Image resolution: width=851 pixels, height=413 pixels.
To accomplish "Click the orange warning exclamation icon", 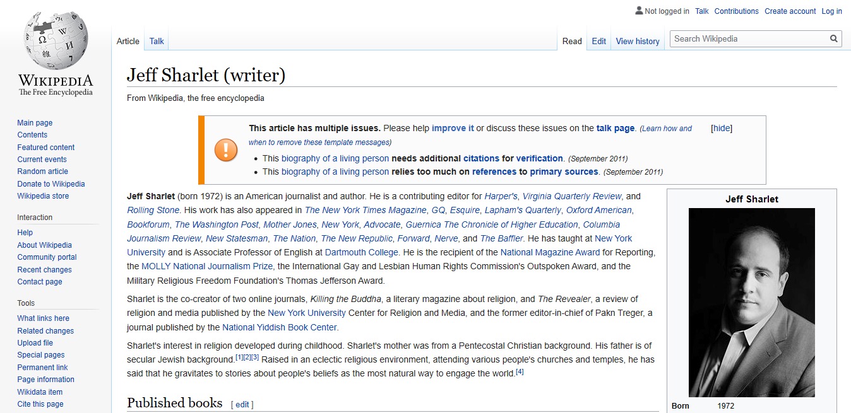I will click(226, 150).
